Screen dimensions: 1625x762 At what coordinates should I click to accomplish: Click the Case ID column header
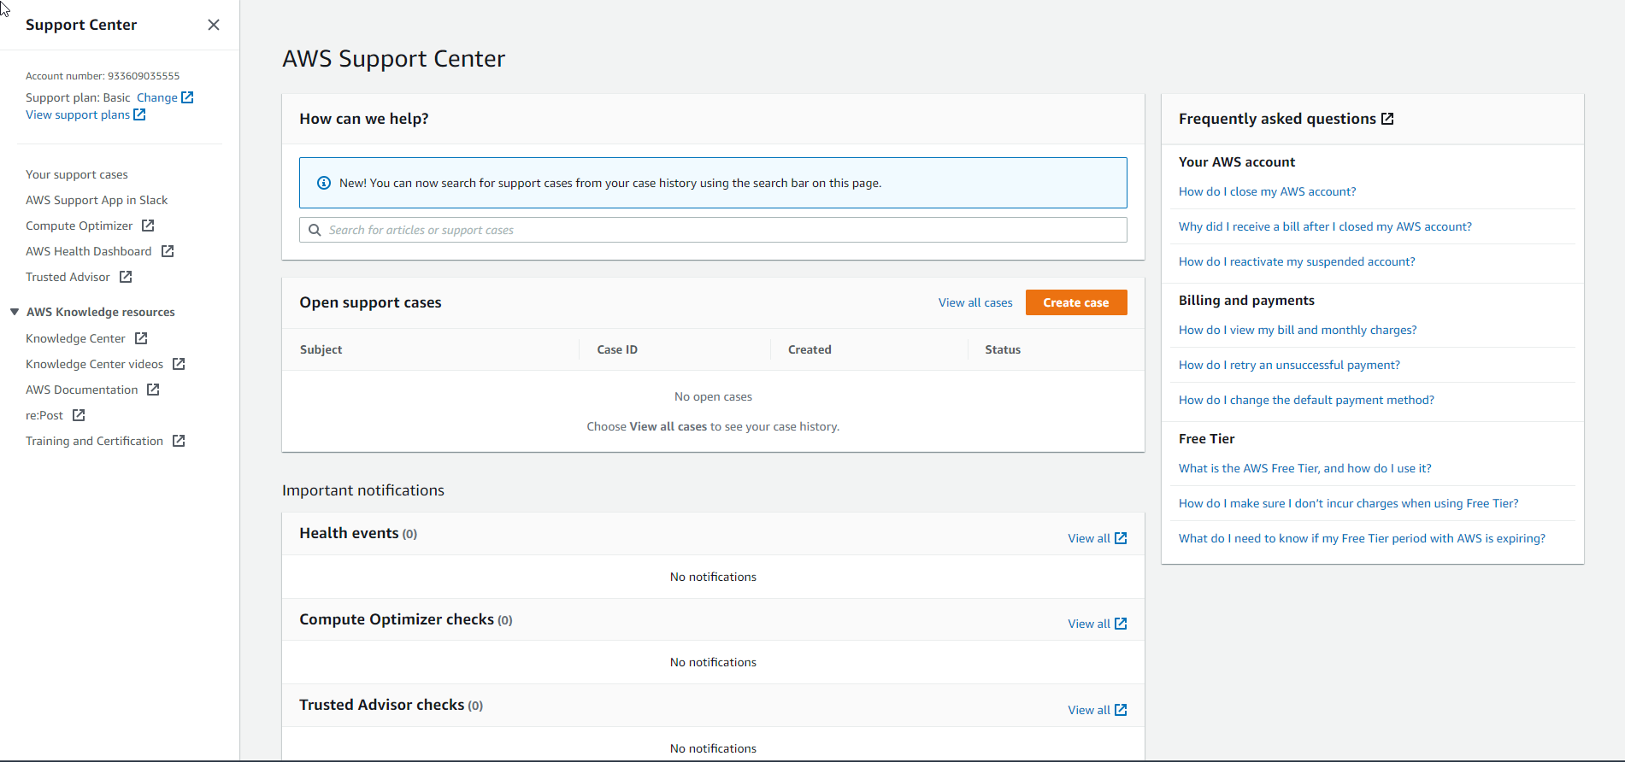click(x=617, y=349)
